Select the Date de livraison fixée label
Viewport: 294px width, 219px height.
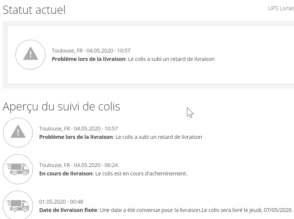pyautogui.click(x=68, y=210)
